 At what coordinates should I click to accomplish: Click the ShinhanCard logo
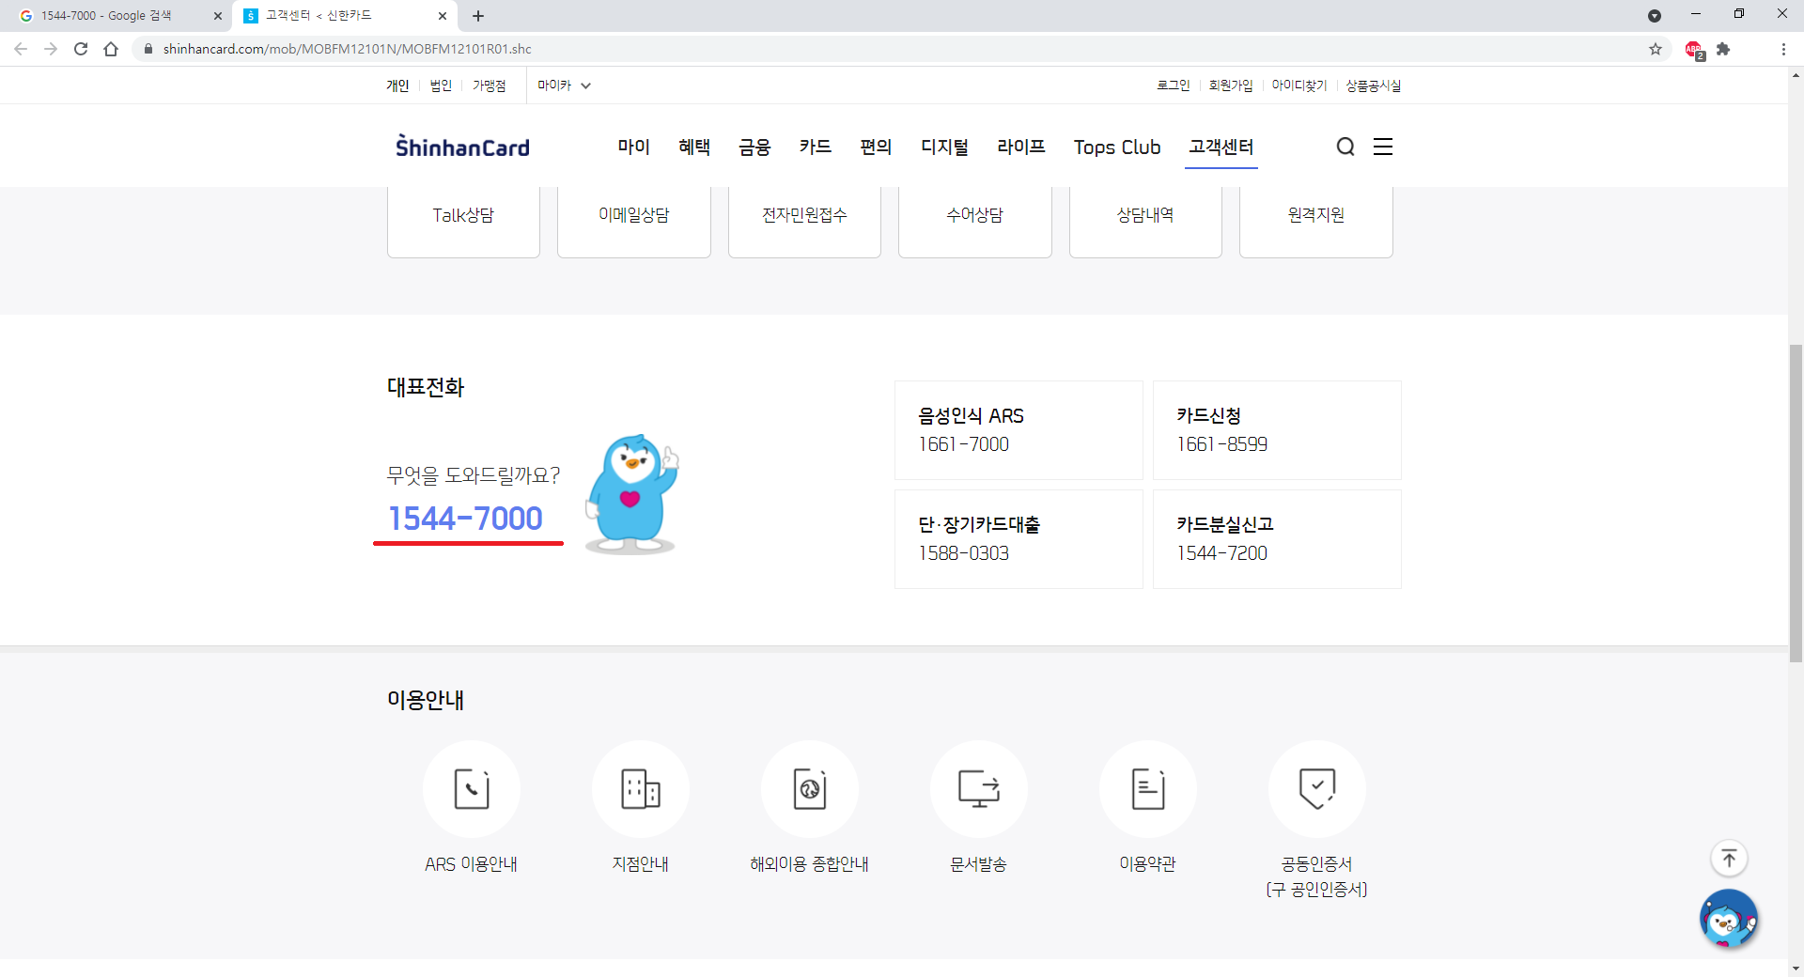pos(462,147)
